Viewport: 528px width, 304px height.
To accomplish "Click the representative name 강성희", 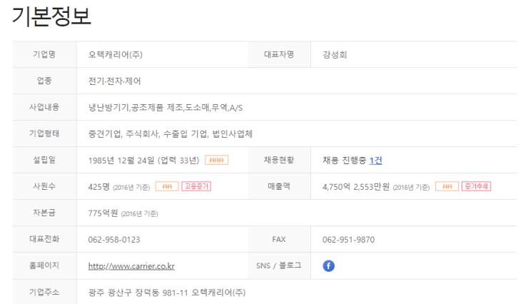I will click(335, 54).
